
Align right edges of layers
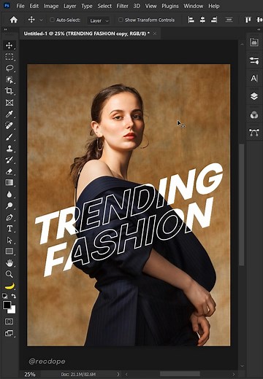coord(214,20)
